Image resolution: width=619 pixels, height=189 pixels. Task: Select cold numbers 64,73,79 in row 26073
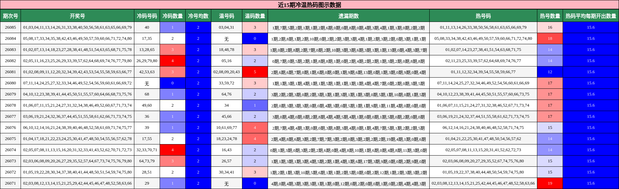click(x=147, y=161)
